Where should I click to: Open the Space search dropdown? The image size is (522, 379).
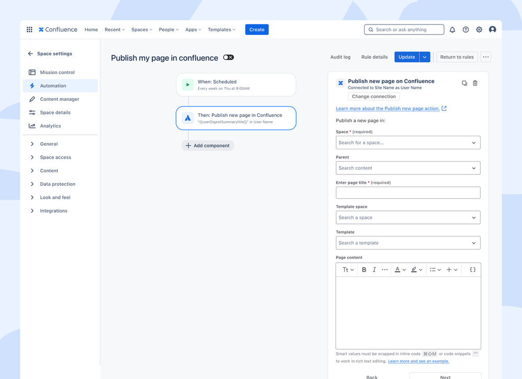(x=408, y=143)
